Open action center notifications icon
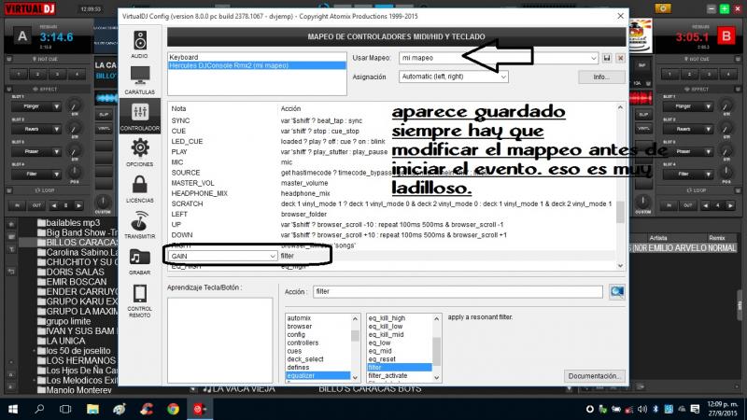 (695, 409)
